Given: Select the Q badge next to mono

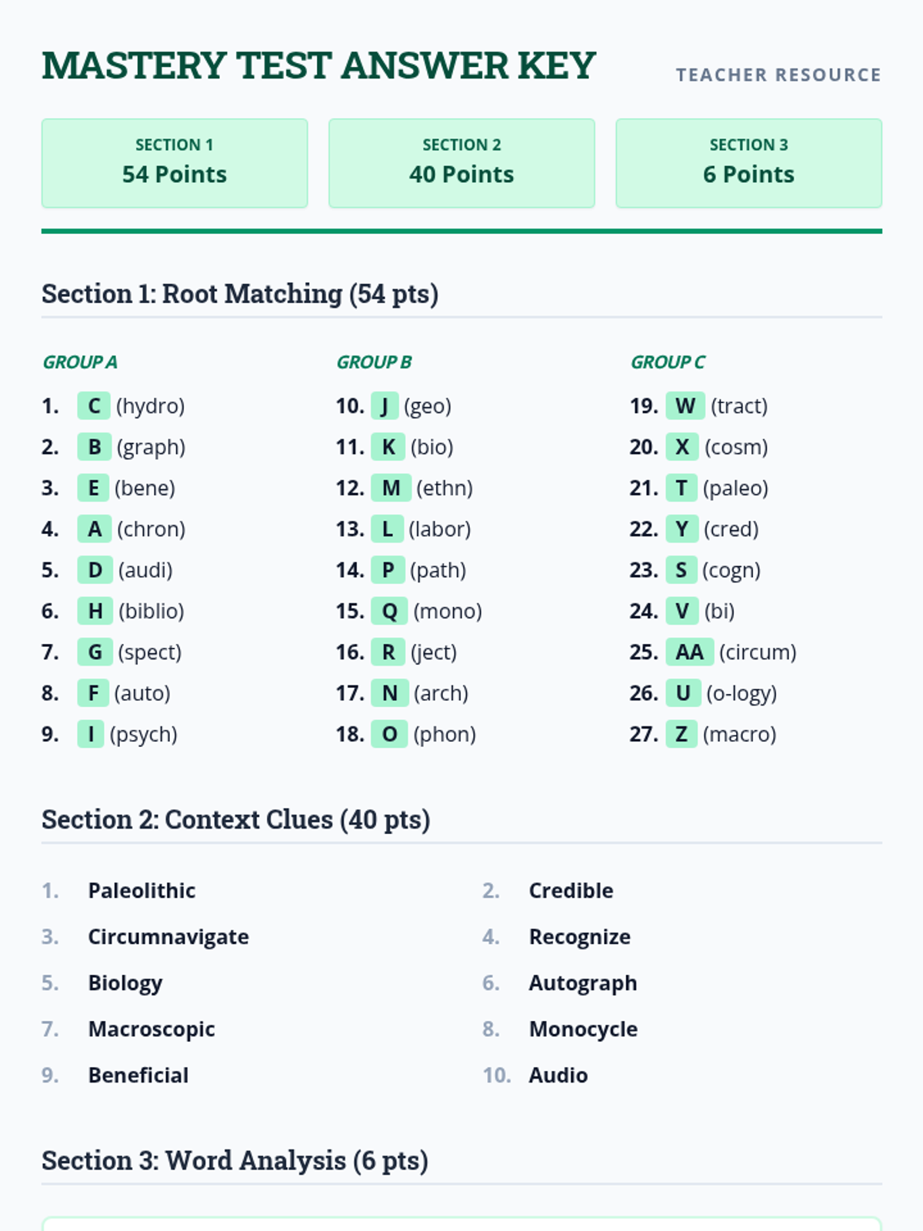Looking at the screenshot, I should [389, 611].
